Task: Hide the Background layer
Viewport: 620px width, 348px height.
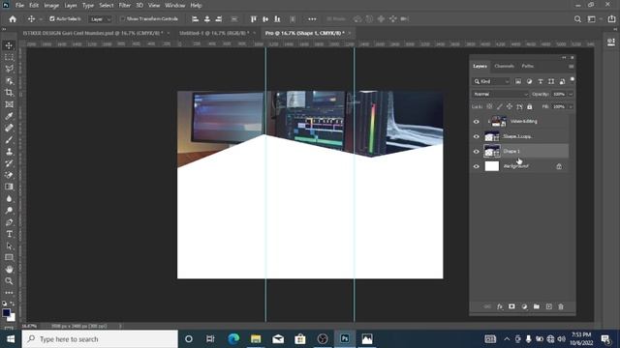Action: click(x=476, y=166)
